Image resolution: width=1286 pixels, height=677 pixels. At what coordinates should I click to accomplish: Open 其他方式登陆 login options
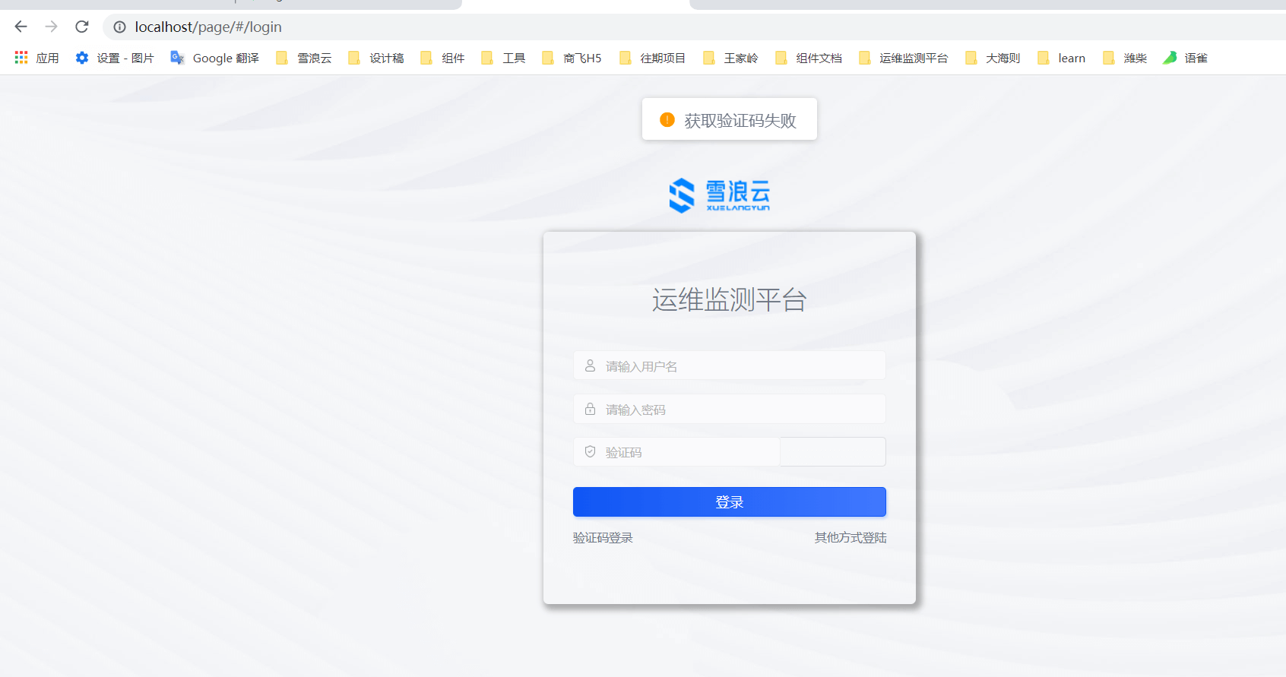pyautogui.click(x=850, y=537)
